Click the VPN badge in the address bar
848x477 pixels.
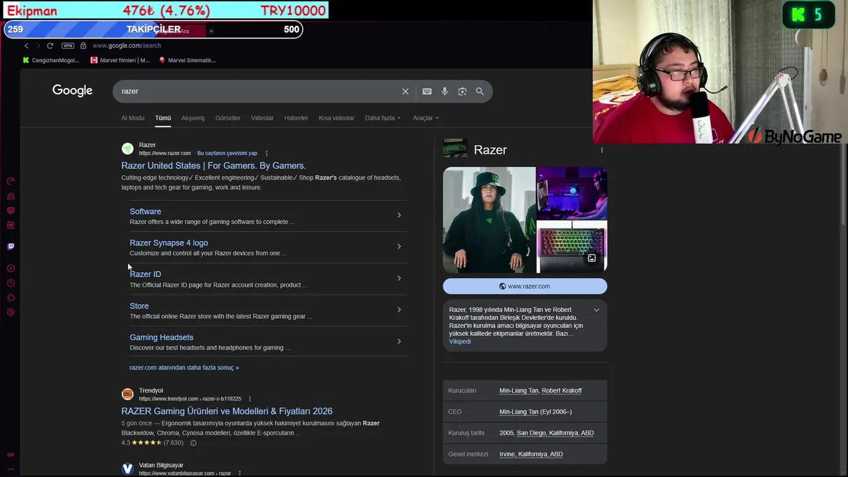68,46
